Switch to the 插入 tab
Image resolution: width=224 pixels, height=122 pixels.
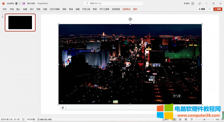[x=18, y=9]
